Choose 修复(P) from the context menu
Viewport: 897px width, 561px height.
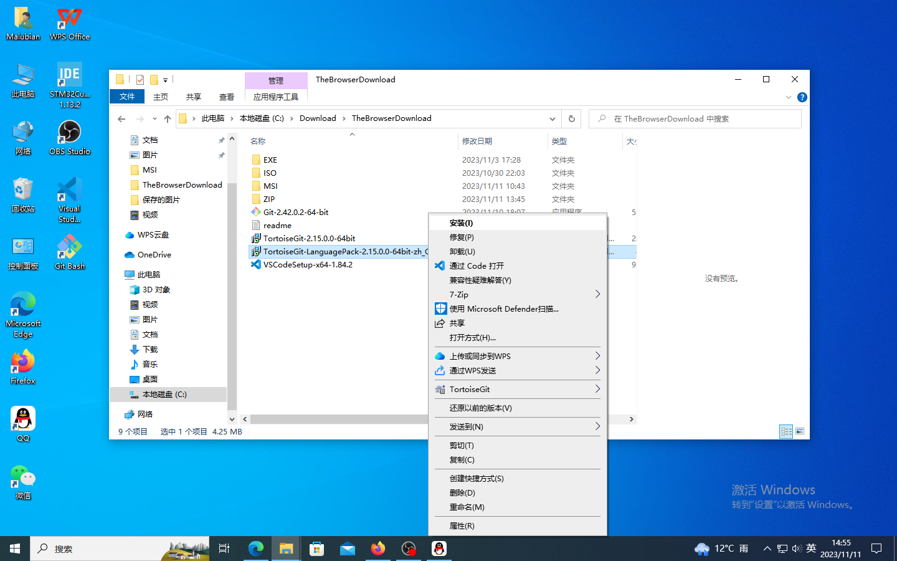pyautogui.click(x=518, y=237)
